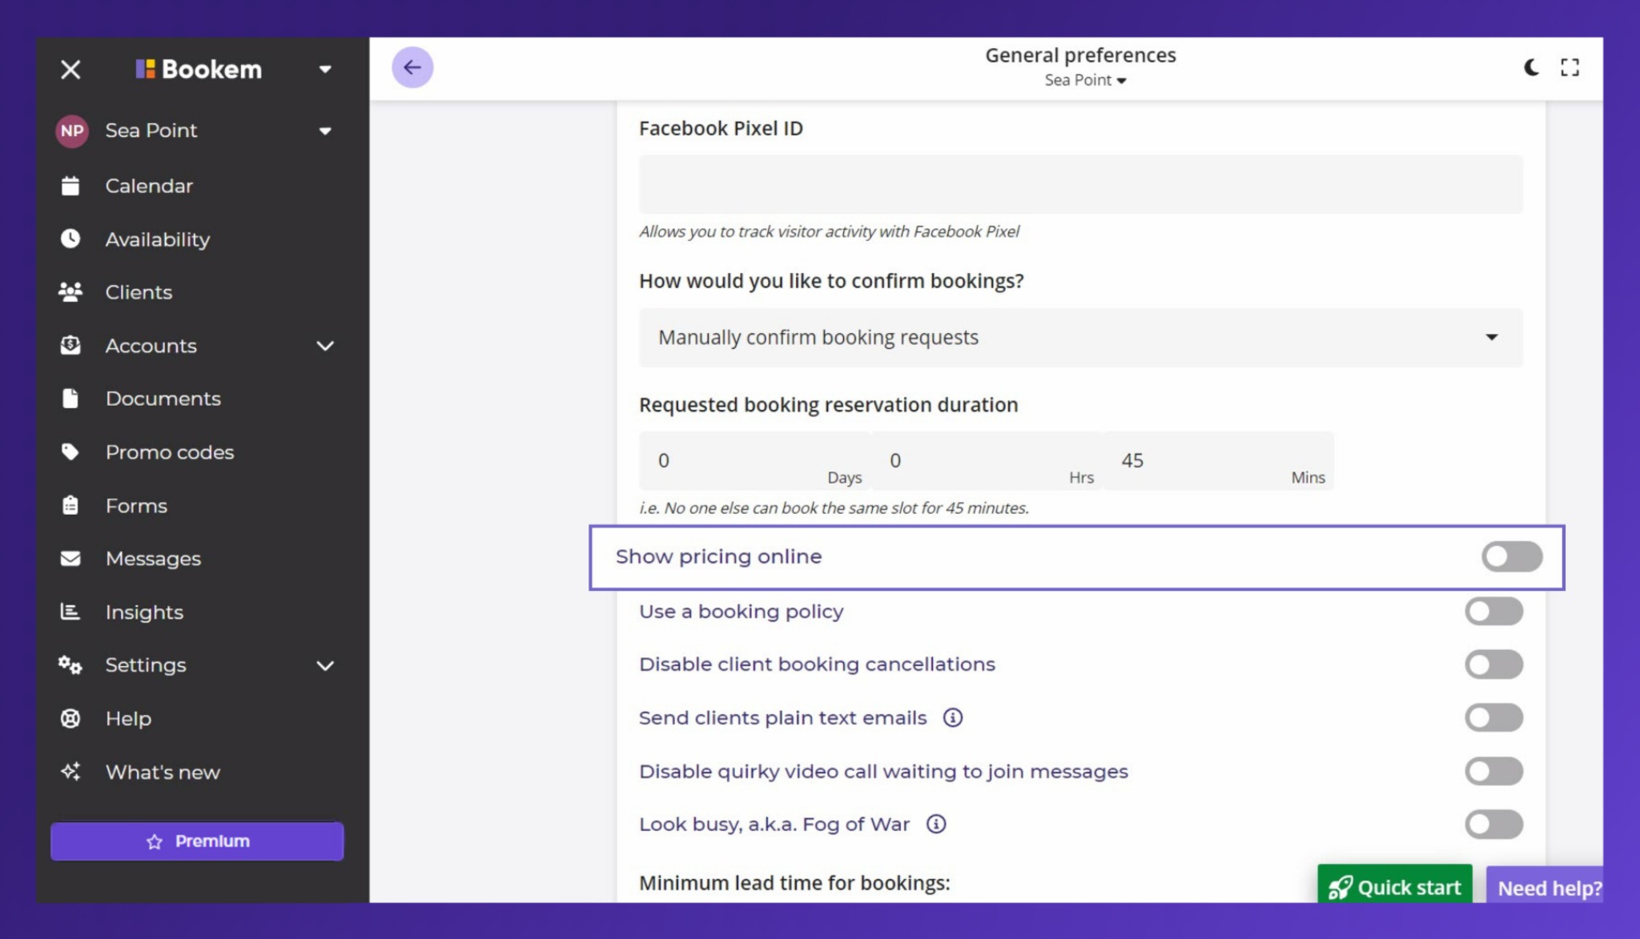Click the Availability clock icon
This screenshot has width=1640, height=939.
[x=70, y=239]
